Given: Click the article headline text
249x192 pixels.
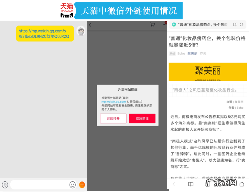Looking at the screenshot, I should point(207,42).
